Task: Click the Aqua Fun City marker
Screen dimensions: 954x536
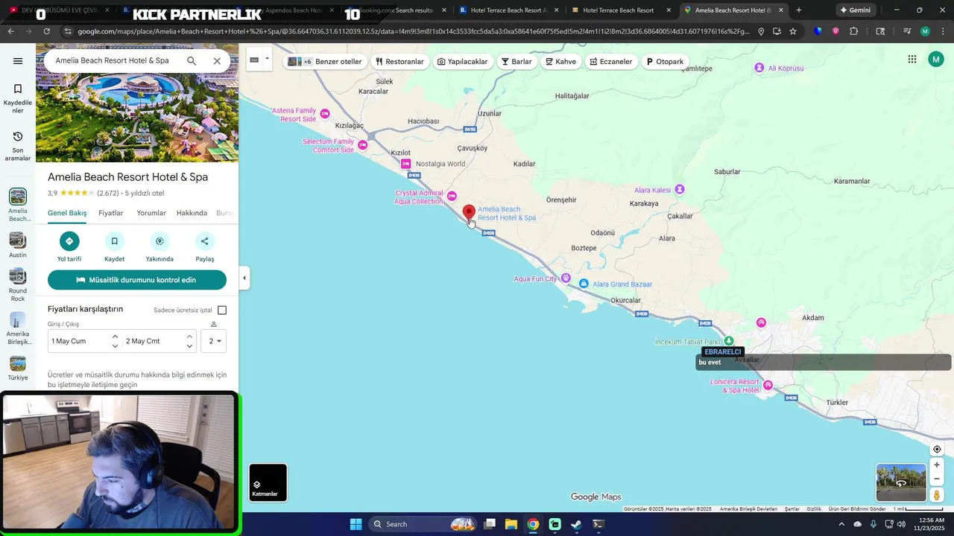Action: pyautogui.click(x=566, y=278)
